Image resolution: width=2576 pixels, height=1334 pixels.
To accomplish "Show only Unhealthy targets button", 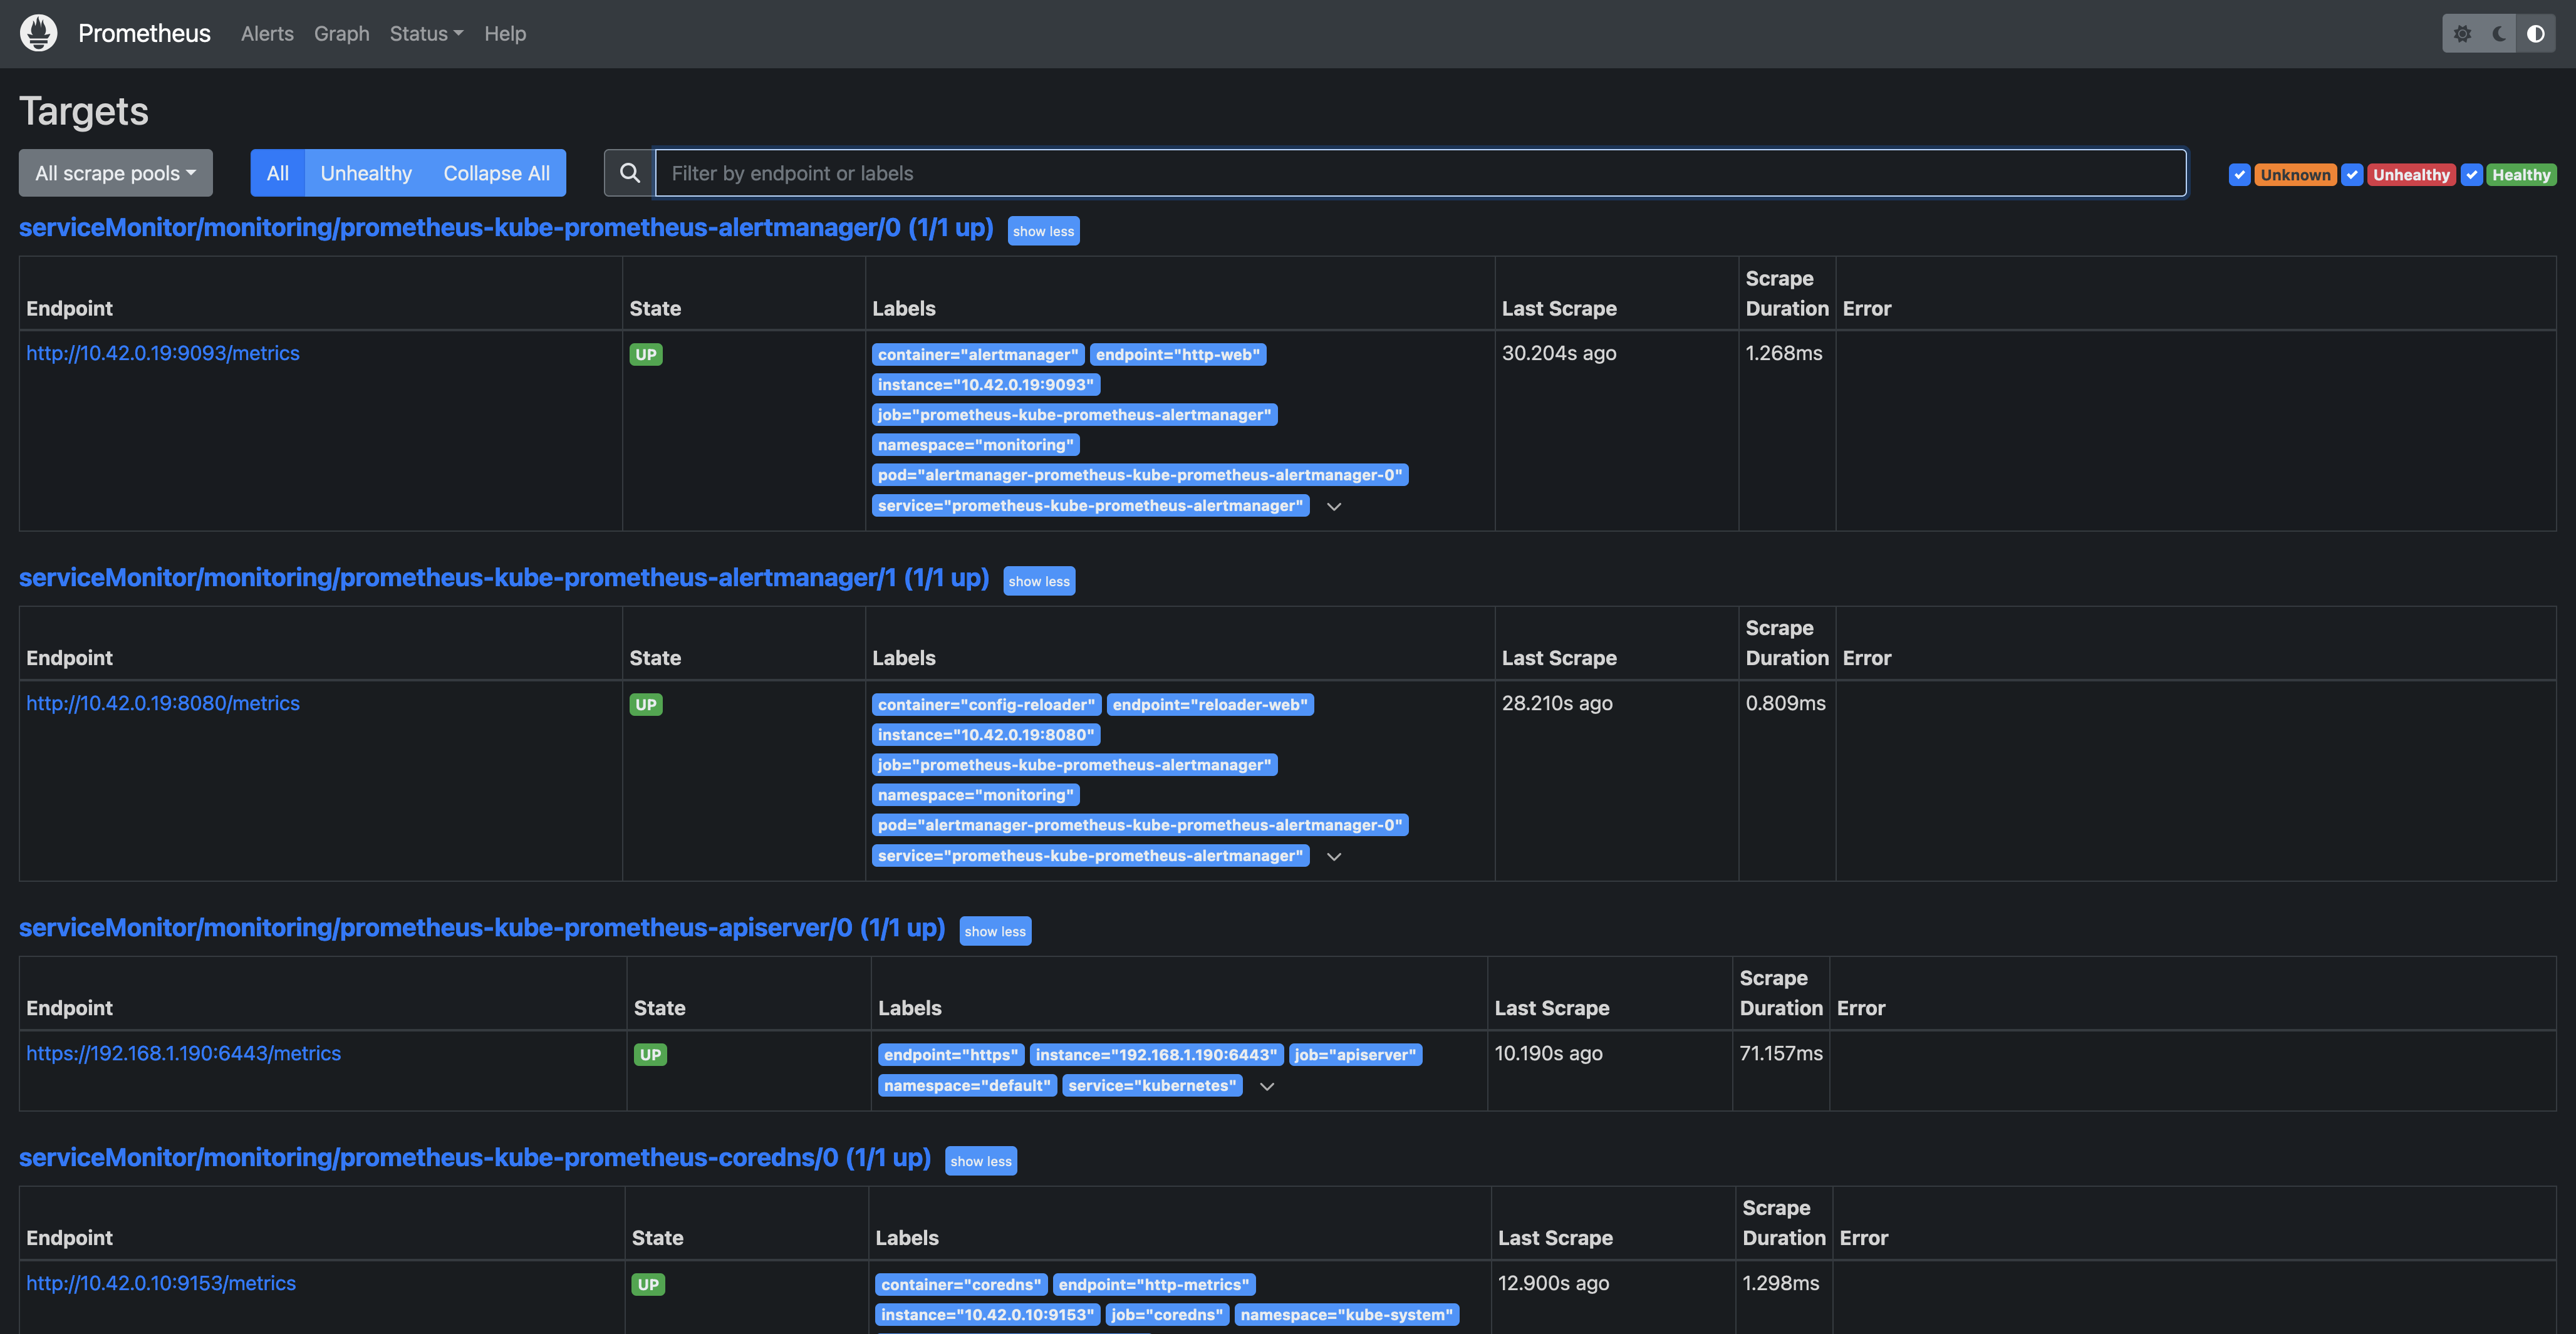I will (365, 173).
